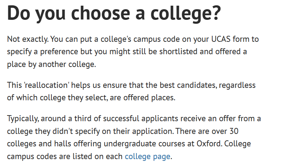286x163 pixels.
Task: Click the phrase 'colleges and halls'
Action: (x=39, y=144)
